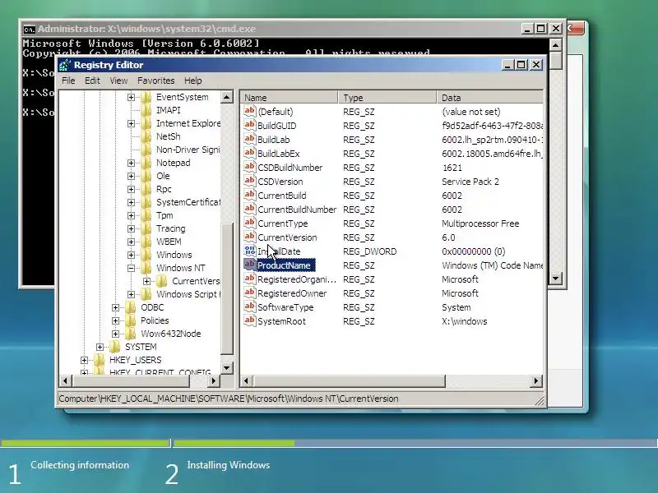The image size is (658, 493).
Task: Select the Tpm tree key
Action: click(164, 215)
